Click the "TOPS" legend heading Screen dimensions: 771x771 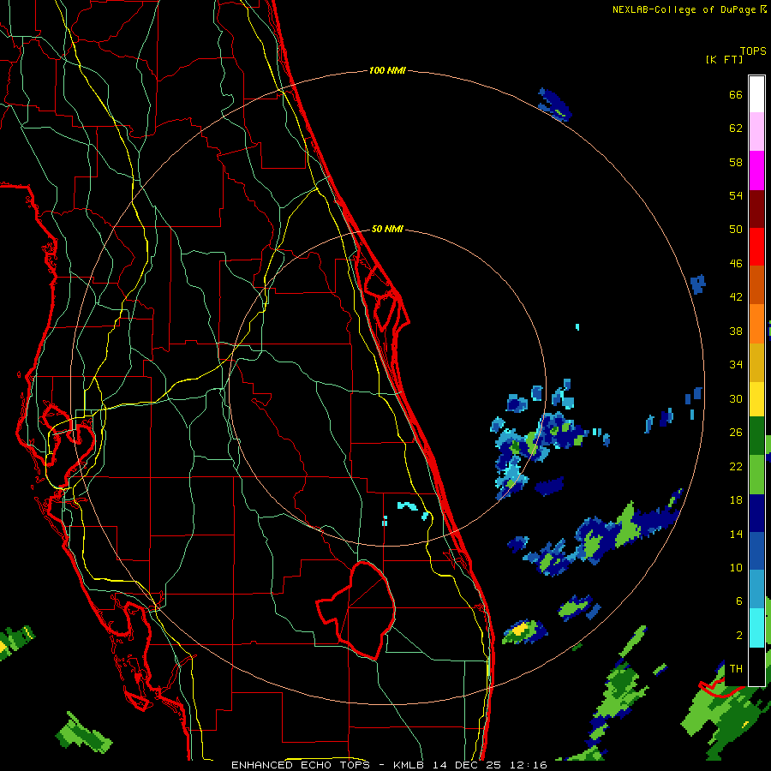pos(753,51)
